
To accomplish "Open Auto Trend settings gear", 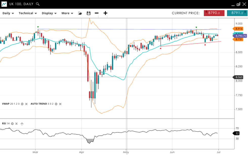I will (x=56, y=104).
